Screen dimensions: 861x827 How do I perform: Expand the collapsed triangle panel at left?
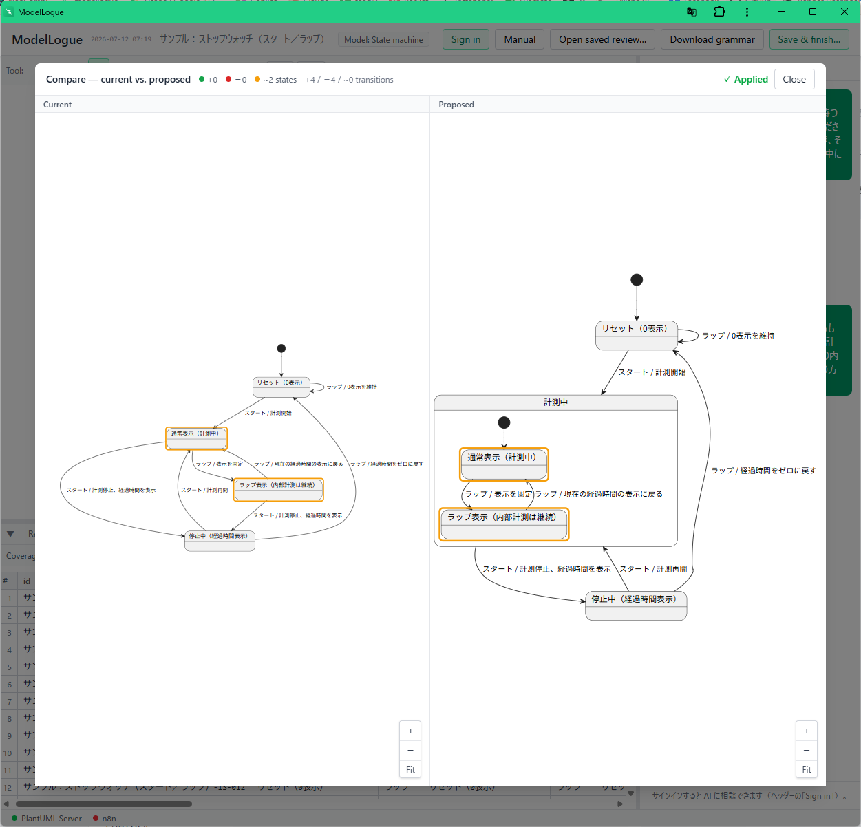pyautogui.click(x=10, y=534)
